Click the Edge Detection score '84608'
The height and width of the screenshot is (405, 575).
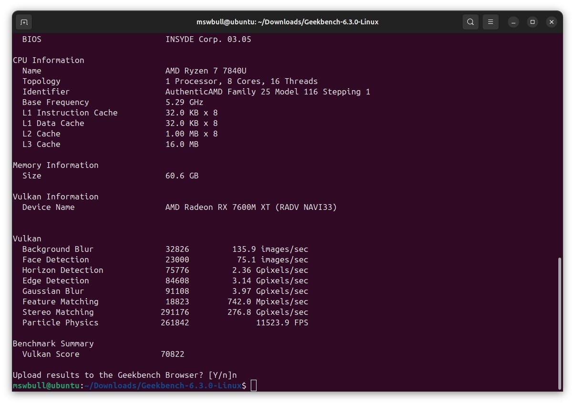pos(177,280)
